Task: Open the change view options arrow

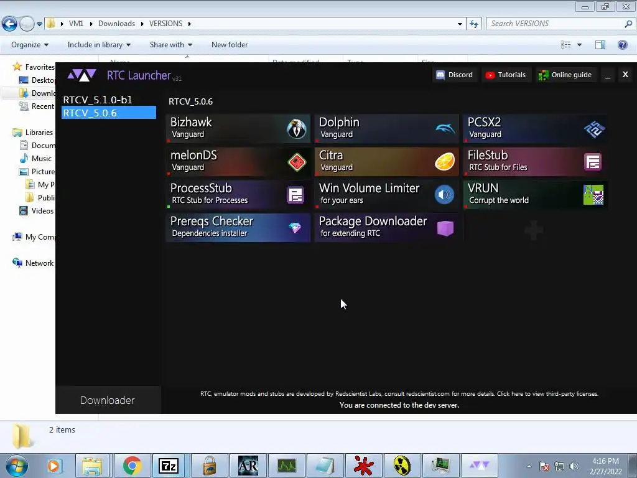Action: pos(579,45)
